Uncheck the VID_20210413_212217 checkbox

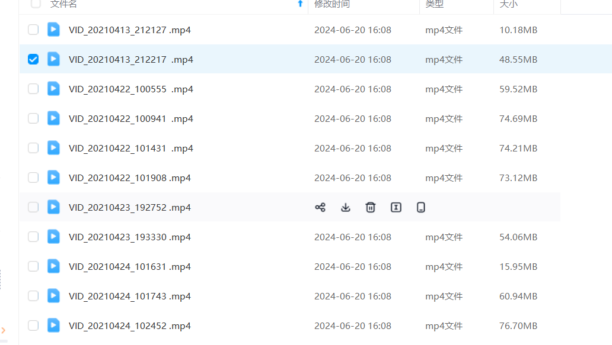33,59
